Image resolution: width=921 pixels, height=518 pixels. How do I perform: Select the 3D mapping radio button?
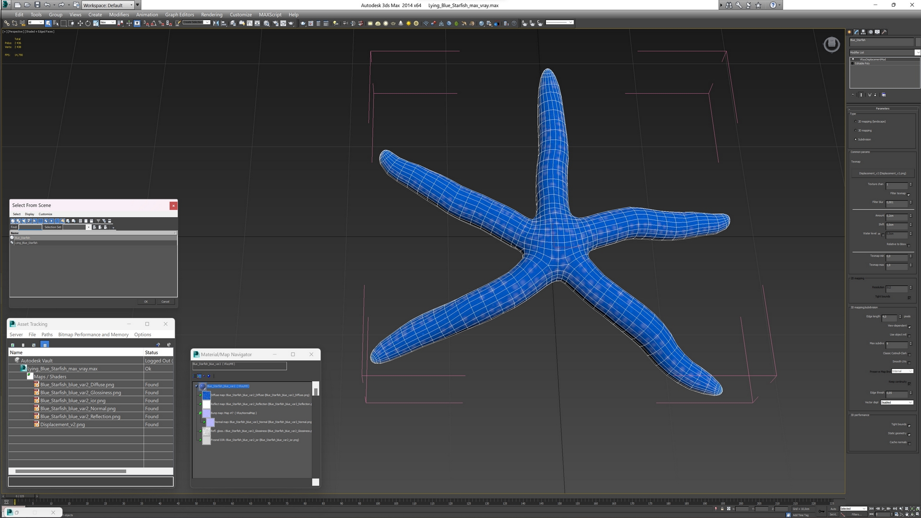pos(855,130)
